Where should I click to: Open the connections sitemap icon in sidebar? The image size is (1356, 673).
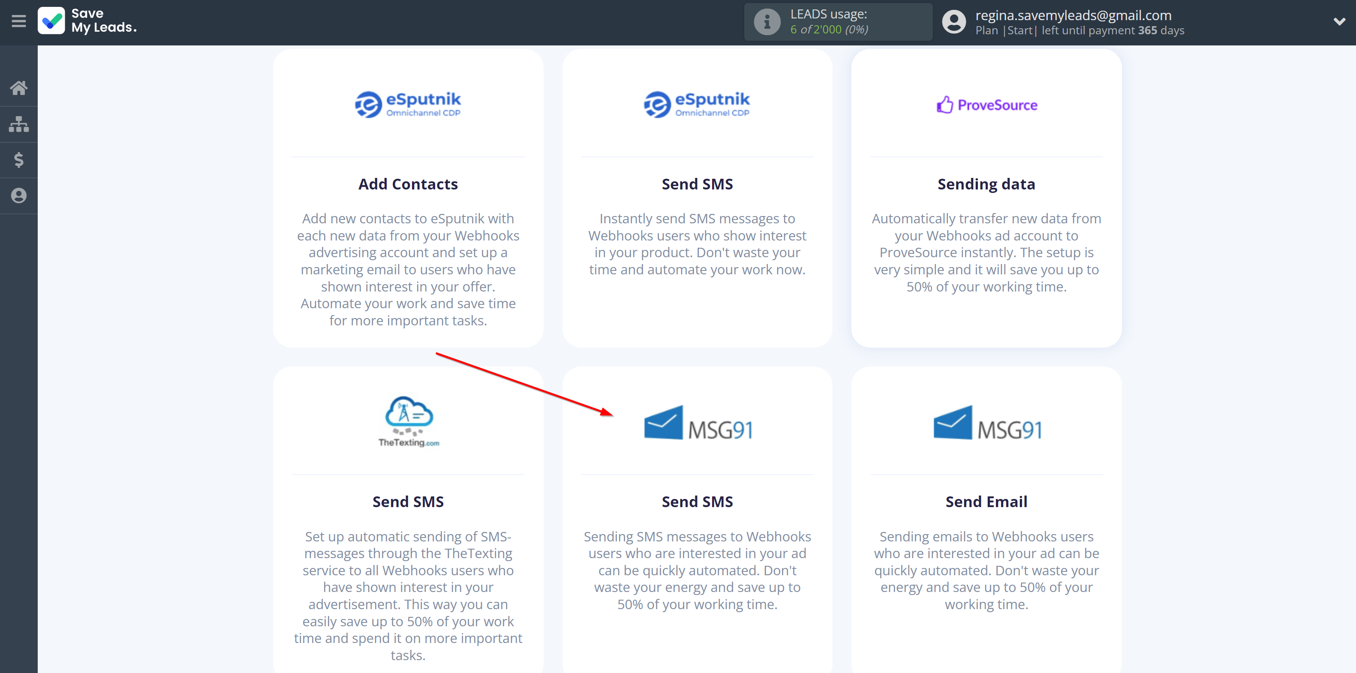click(18, 124)
